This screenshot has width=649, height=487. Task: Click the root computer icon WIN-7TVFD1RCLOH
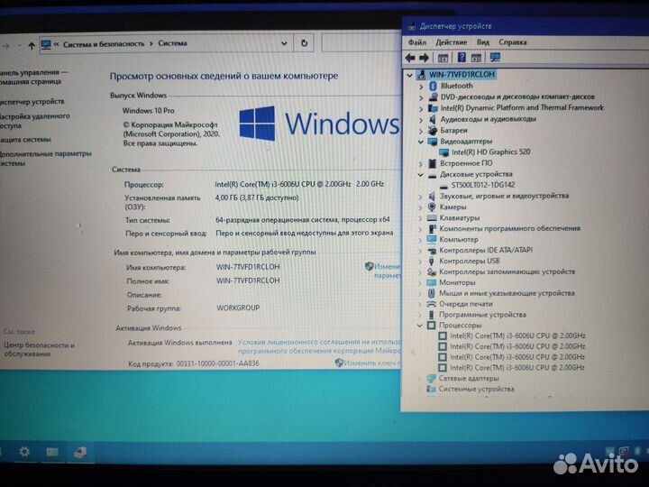[421, 75]
